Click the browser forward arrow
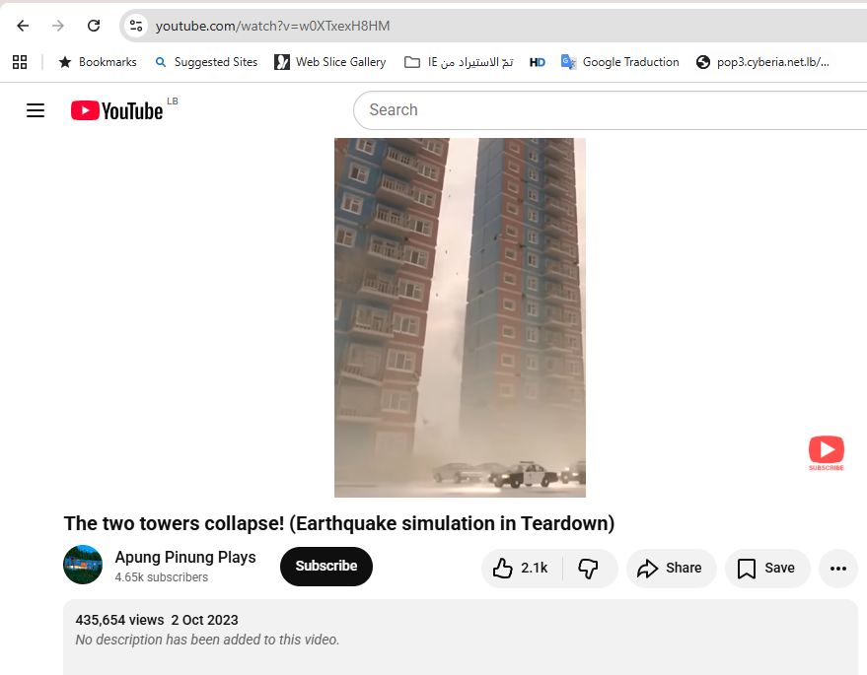 [x=58, y=26]
